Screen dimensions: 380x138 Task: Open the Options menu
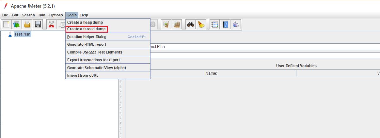tap(56, 15)
